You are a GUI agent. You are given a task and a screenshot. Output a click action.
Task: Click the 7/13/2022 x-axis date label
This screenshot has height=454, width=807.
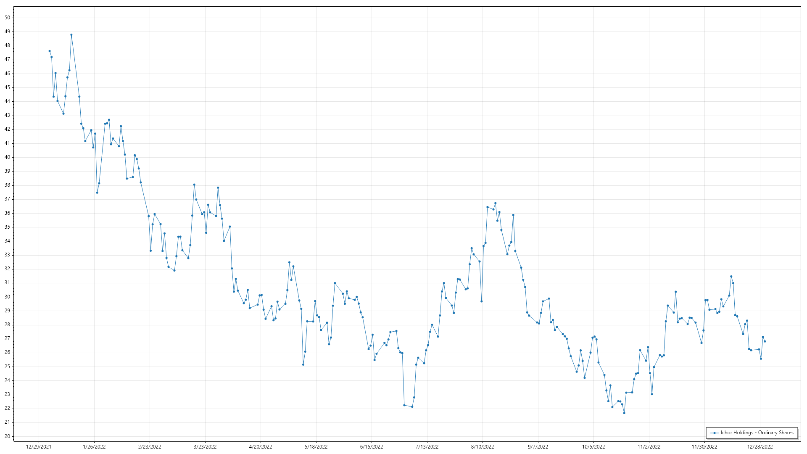point(427,447)
